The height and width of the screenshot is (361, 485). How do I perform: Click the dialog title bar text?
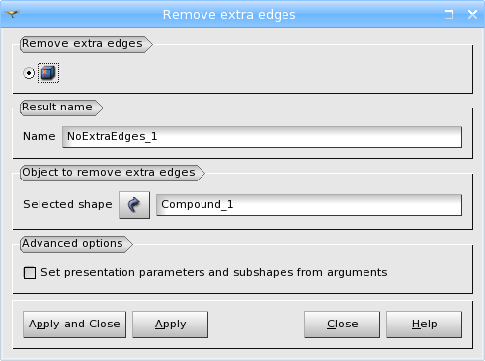[x=229, y=15]
